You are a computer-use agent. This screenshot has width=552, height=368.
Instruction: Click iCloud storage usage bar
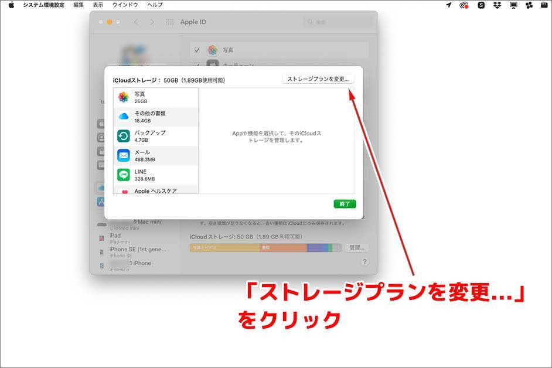[x=265, y=247]
